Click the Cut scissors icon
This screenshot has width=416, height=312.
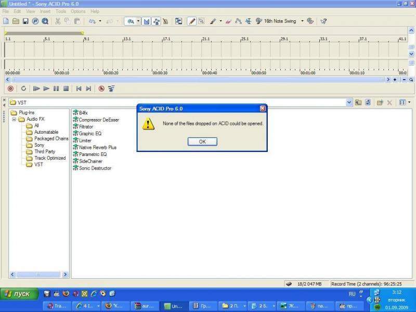[58, 21]
